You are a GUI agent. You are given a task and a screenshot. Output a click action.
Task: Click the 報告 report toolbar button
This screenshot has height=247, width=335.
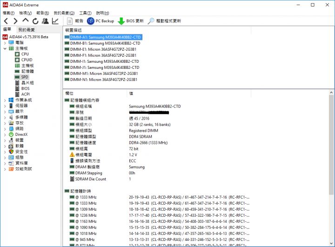75,21
